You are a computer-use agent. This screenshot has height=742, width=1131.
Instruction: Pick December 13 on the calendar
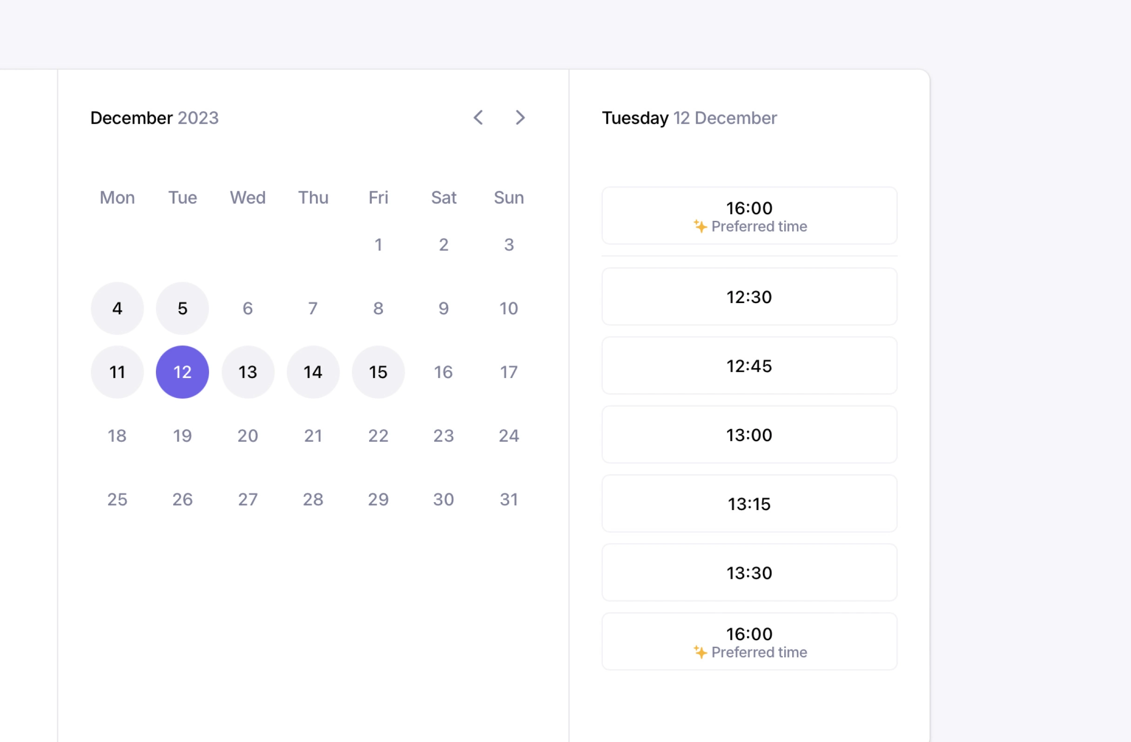point(248,372)
